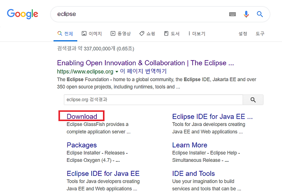
Task: Open the 도서 tab
Action: pos(172,34)
